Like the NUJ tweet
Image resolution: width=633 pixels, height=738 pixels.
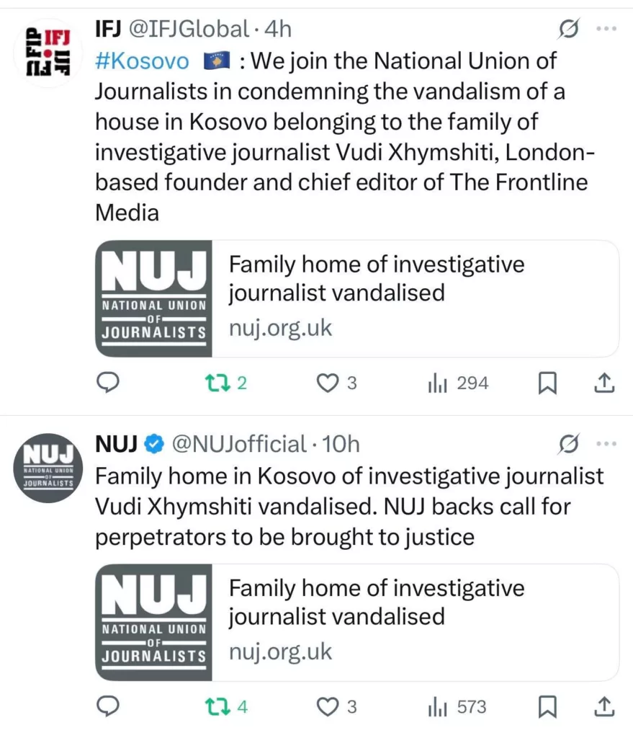click(328, 707)
